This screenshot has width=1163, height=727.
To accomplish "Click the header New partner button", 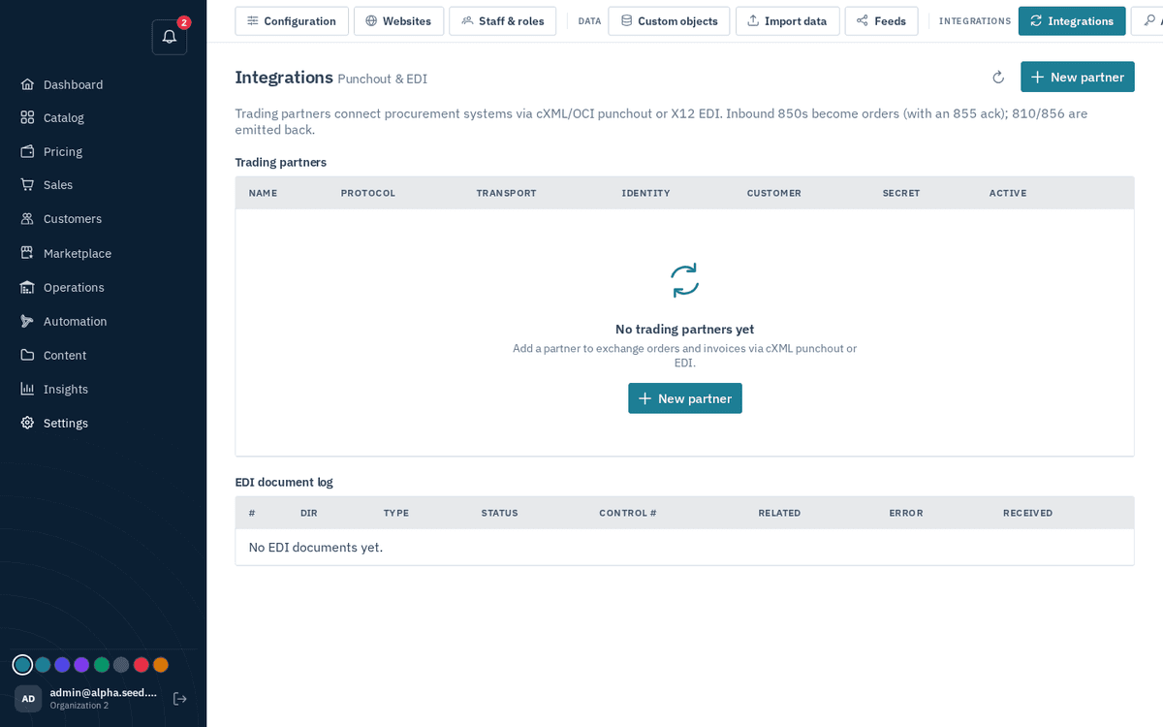I will pos(1077,77).
